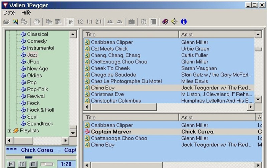Click the speaker sound icon
Image resolution: width=267 pixels, height=168 pixels.
click(x=174, y=22)
